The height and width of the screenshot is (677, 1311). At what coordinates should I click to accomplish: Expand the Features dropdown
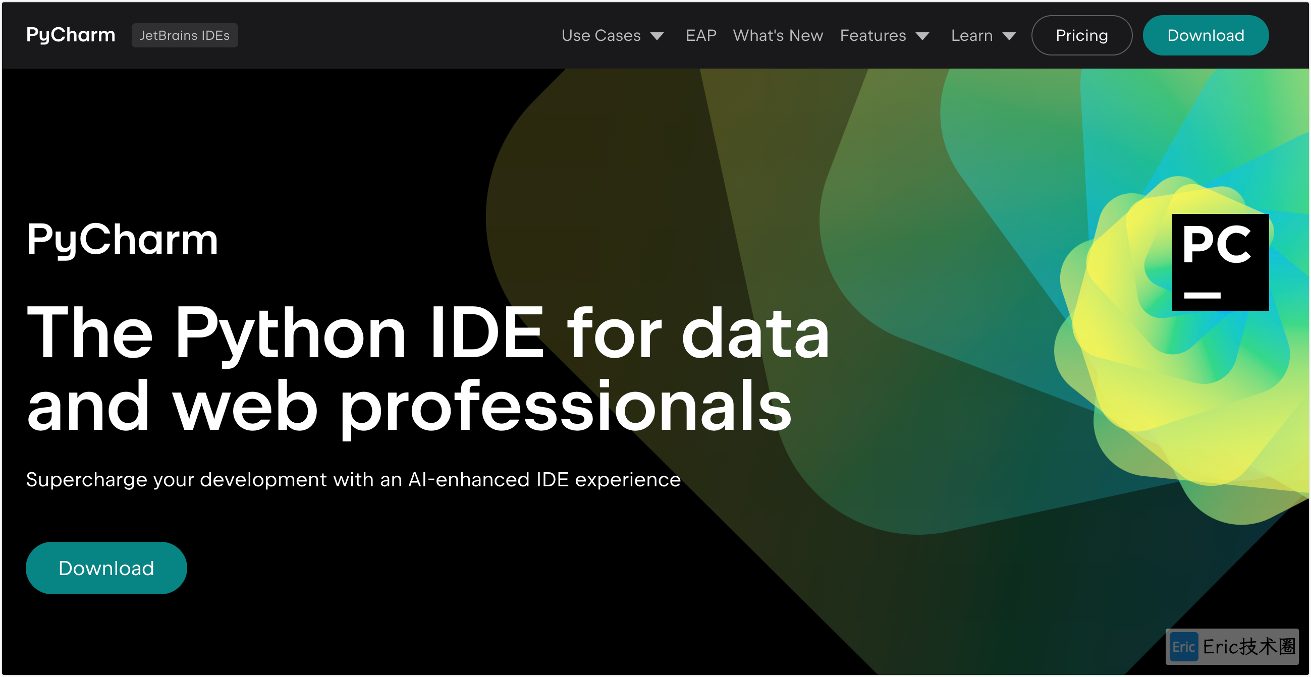click(x=885, y=35)
